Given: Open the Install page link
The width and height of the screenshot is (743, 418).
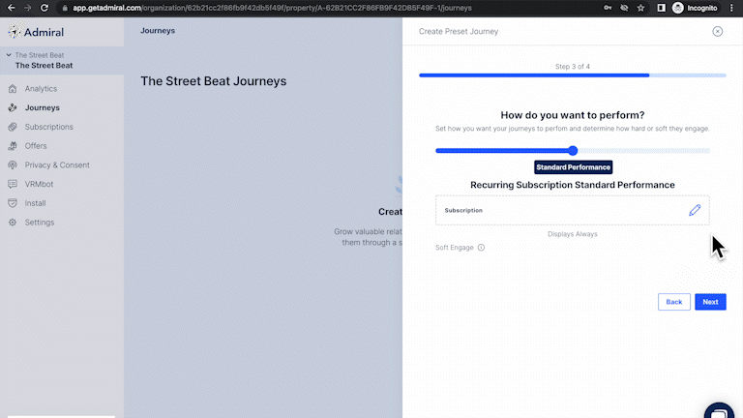Looking at the screenshot, I should pyautogui.click(x=35, y=203).
